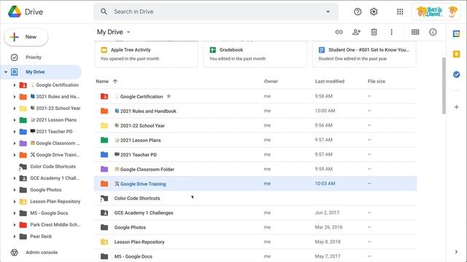Image resolution: width=467 pixels, height=262 pixels.
Task: Click green 2021 Lesson Plans folder icon in list
Action: 104,140
